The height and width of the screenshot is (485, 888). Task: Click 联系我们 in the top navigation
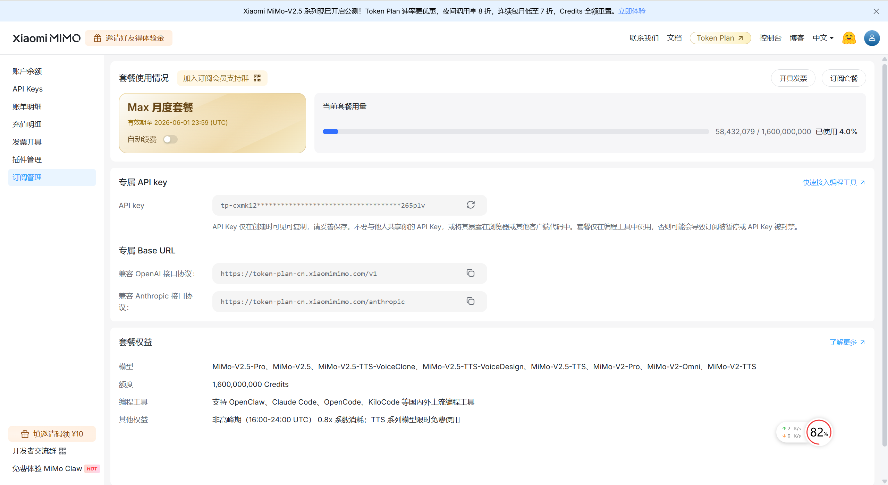click(644, 38)
